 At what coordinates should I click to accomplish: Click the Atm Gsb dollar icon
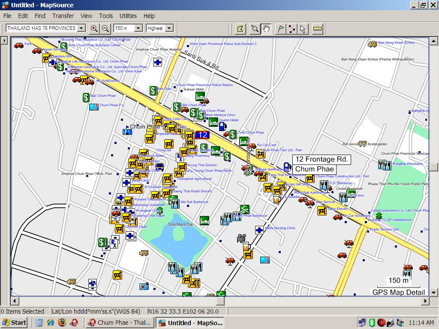tap(153, 91)
